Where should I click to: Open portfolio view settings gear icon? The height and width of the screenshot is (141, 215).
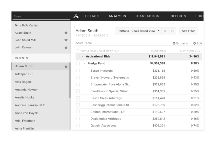(x=166, y=31)
